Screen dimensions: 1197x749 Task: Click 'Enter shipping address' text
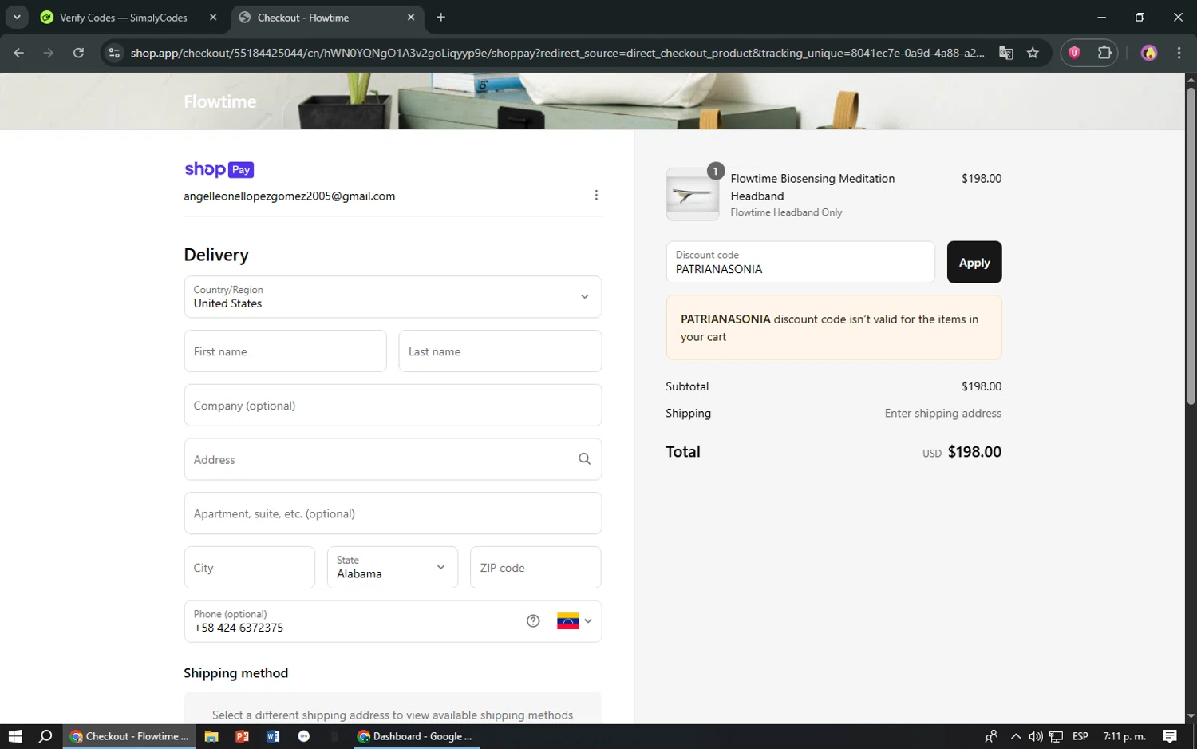pyautogui.click(x=942, y=414)
